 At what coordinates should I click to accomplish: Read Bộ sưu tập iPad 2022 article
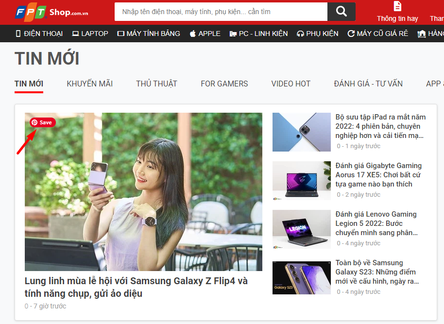tap(380, 126)
